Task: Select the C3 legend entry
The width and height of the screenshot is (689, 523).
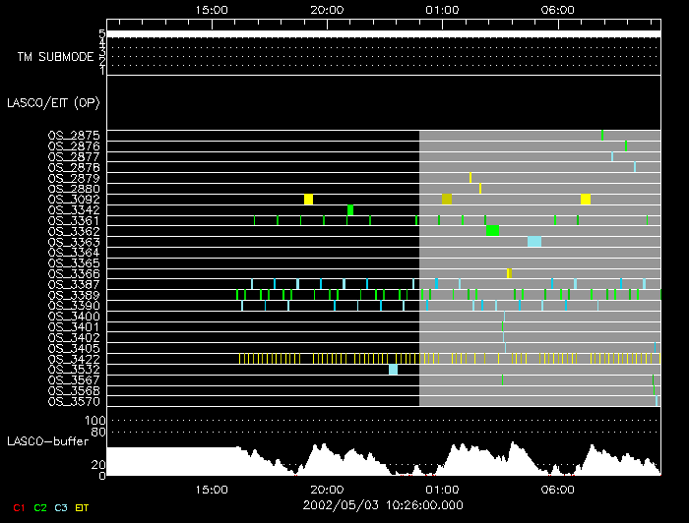Action: pos(62,507)
